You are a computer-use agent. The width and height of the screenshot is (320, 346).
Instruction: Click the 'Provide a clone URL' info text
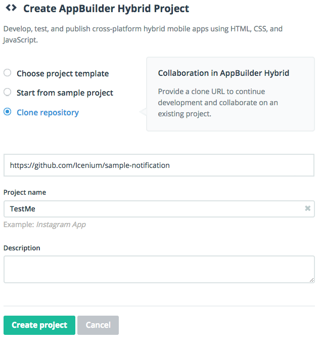coord(218,103)
